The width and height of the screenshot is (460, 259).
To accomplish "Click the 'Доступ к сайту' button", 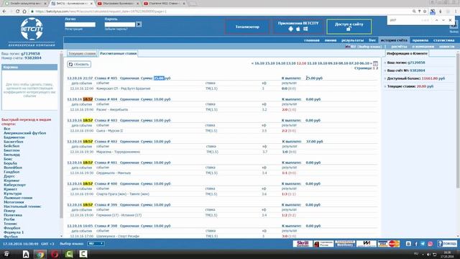I will [x=349, y=27].
